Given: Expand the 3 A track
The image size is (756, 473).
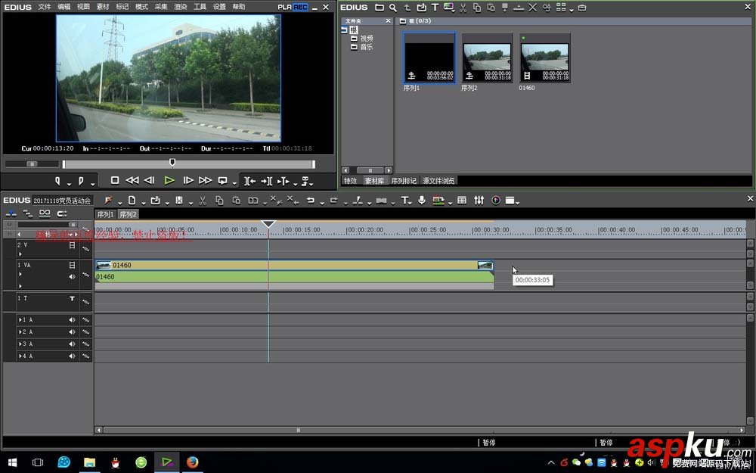Looking at the screenshot, I should click(20, 344).
